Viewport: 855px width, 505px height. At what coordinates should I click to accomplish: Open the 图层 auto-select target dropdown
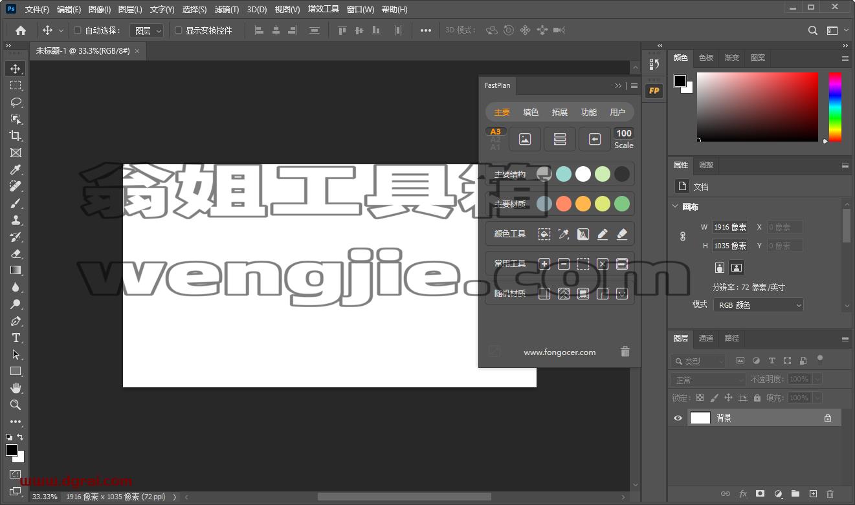pyautogui.click(x=147, y=30)
